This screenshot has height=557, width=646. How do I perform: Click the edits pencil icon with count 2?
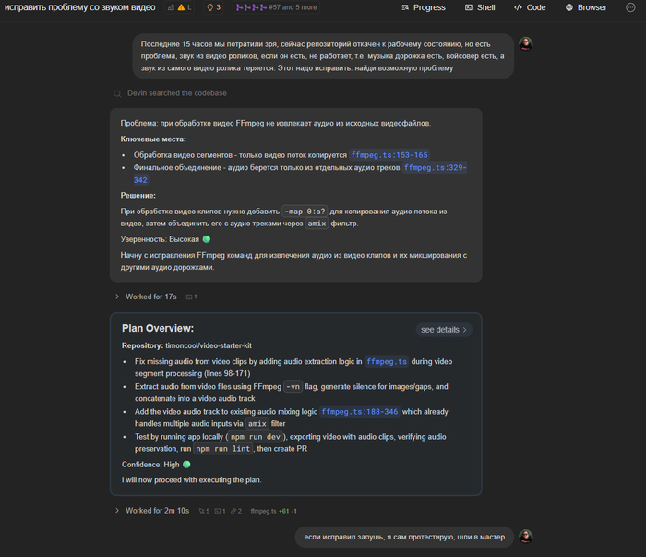(x=234, y=510)
